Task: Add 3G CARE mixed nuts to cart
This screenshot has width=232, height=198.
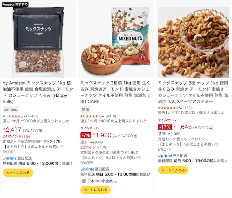Action: pyautogui.click(x=95, y=190)
